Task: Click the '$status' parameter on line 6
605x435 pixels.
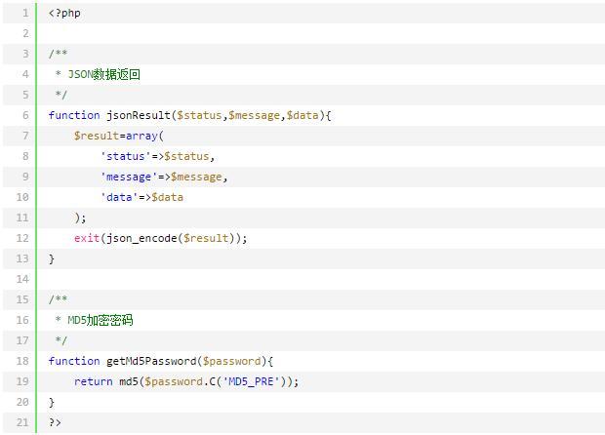Action: 199,115
